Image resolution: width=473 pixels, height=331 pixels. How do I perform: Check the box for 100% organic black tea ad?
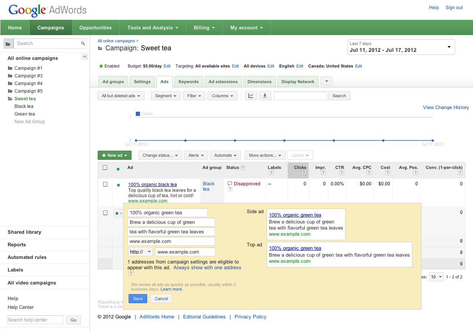pos(105,184)
